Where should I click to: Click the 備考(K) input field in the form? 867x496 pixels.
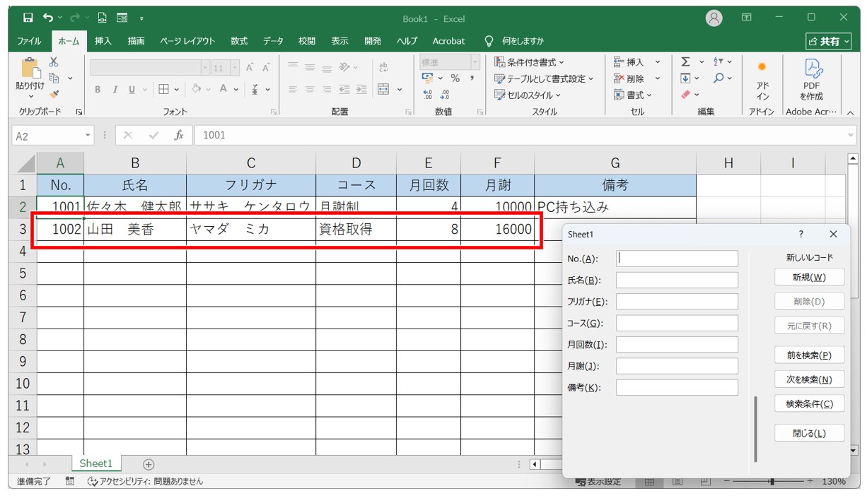pos(677,387)
